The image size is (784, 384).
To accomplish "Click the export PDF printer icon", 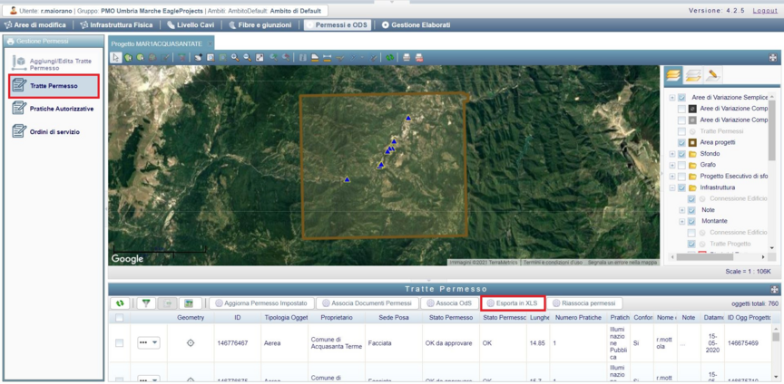I will pyautogui.click(x=419, y=57).
